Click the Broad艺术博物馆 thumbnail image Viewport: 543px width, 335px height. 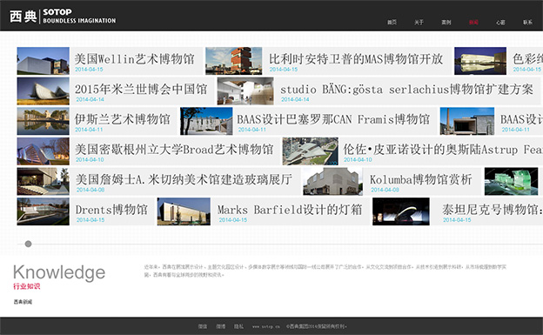pyautogui.click(x=43, y=151)
